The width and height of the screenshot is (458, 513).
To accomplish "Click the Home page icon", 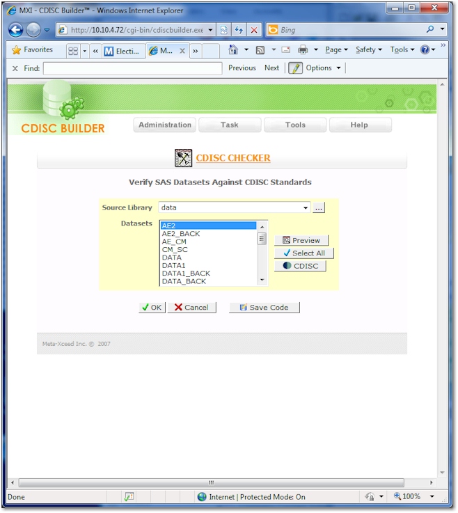I will click(x=233, y=49).
